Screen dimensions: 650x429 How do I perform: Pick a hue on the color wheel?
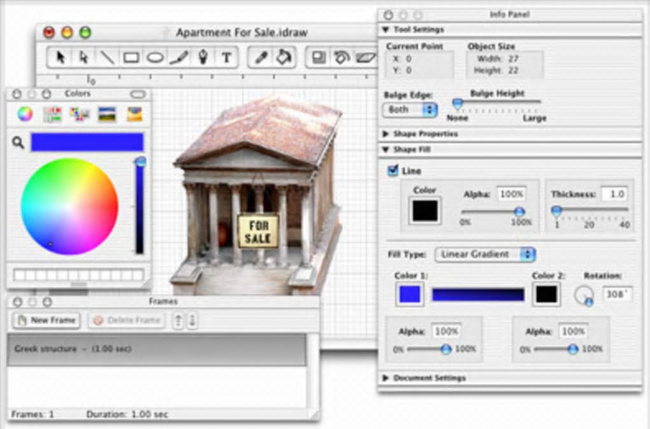[x=69, y=206]
